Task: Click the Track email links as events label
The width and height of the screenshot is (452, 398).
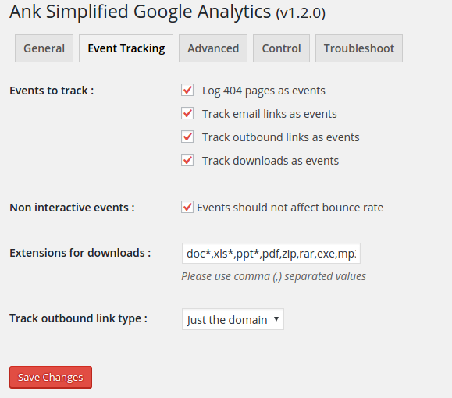Action: [x=269, y=114]
